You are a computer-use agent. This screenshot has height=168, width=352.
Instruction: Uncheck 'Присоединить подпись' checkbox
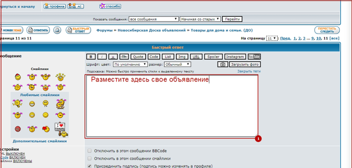coord(90,166)
